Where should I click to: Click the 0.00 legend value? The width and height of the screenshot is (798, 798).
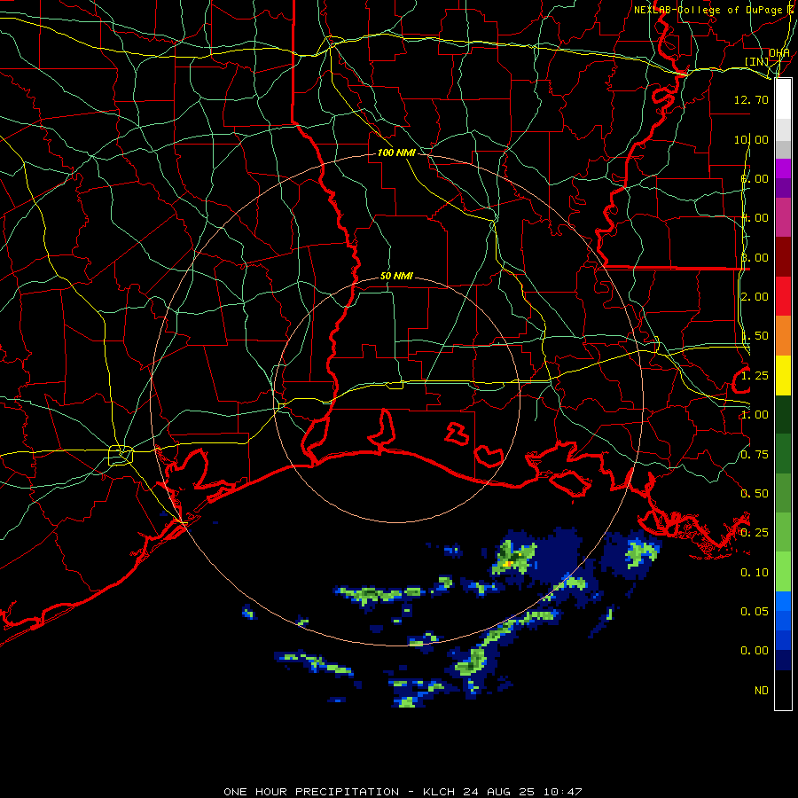pyautogui.click(x=755, y=651)
